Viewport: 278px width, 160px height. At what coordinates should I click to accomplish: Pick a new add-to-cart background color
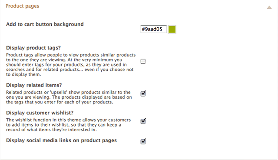click(x=172, y=30)
